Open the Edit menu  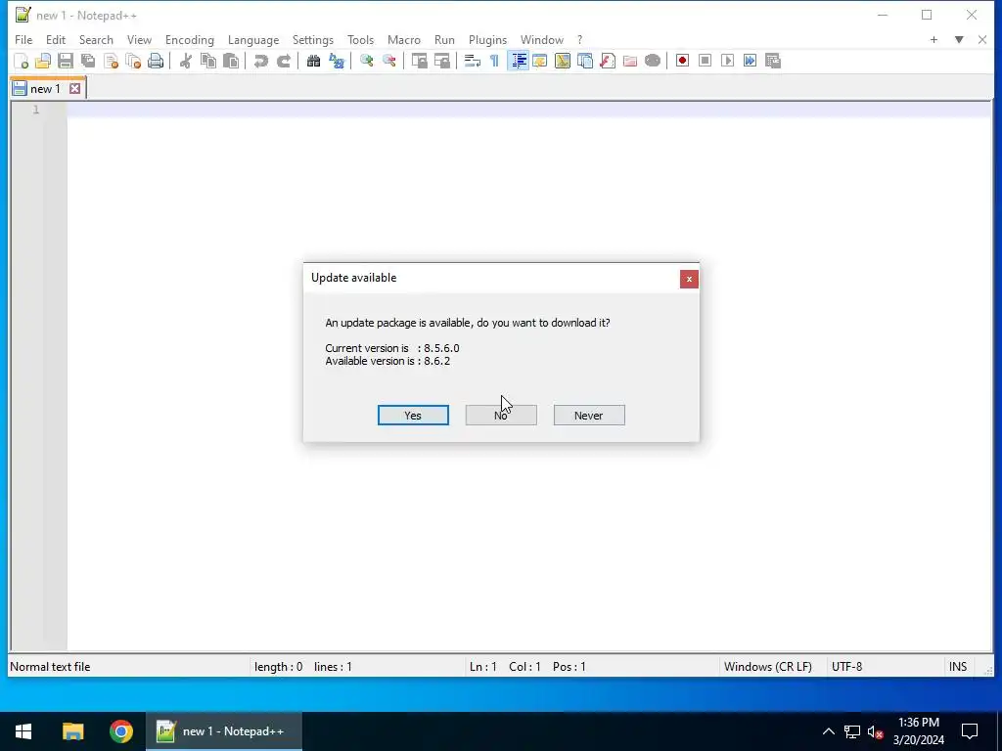[x=56, y=39]
